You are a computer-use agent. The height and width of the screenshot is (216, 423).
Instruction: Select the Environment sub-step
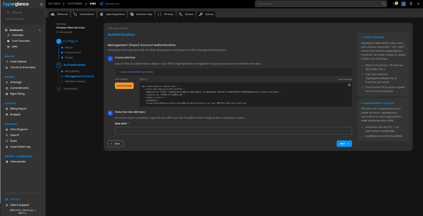coord(71,52)
